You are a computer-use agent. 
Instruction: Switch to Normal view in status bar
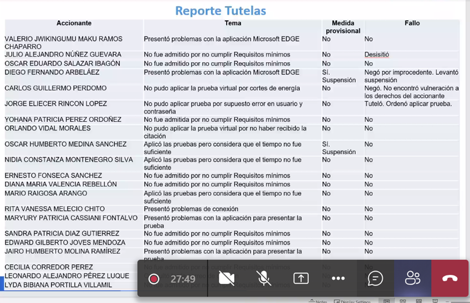coord(387,301)
